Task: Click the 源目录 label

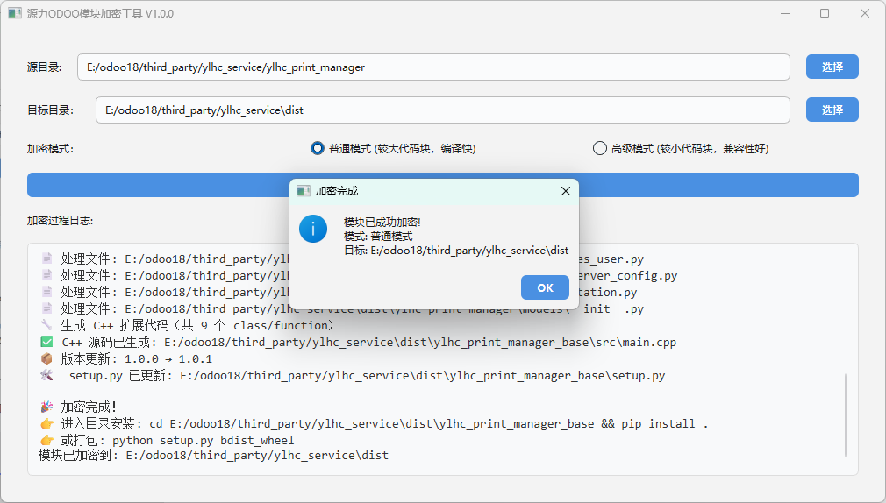Action: [44, 67]
